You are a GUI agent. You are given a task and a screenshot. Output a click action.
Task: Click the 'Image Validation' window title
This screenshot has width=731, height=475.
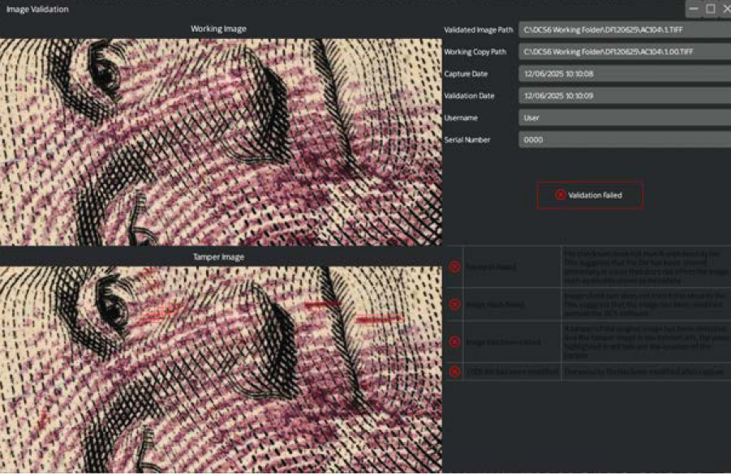coord(37,9)
